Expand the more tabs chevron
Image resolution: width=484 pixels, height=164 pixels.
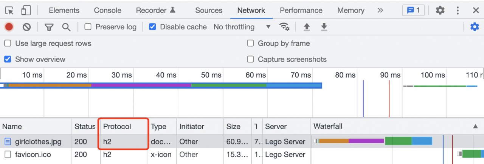tap(380, 10)
